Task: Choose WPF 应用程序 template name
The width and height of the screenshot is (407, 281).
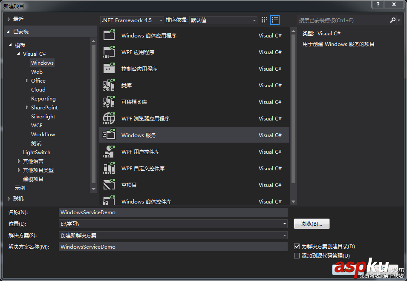Action: (x=138, y=52)
